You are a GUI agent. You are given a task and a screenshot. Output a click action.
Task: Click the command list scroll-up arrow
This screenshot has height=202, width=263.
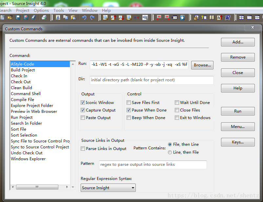tap(73, 64)
